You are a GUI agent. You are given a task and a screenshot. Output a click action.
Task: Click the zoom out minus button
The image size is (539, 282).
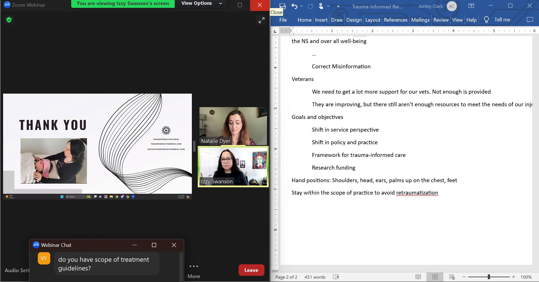click(464, 277)
